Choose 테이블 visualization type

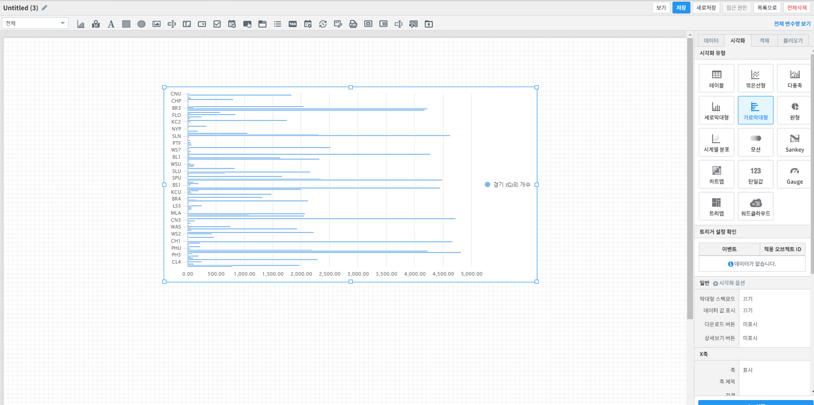tap(716, 79)
